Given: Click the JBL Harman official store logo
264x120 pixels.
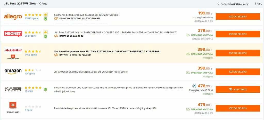Looking at the screenshot, I should click(x=13, y=106).
